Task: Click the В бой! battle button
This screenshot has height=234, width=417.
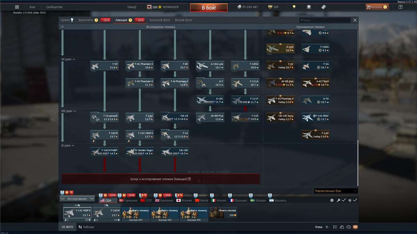Action: (209, 7)
